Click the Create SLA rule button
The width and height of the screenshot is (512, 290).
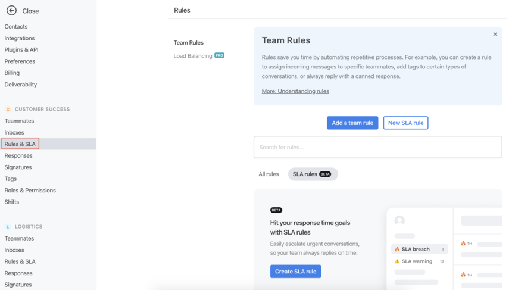tap(295, 272)
